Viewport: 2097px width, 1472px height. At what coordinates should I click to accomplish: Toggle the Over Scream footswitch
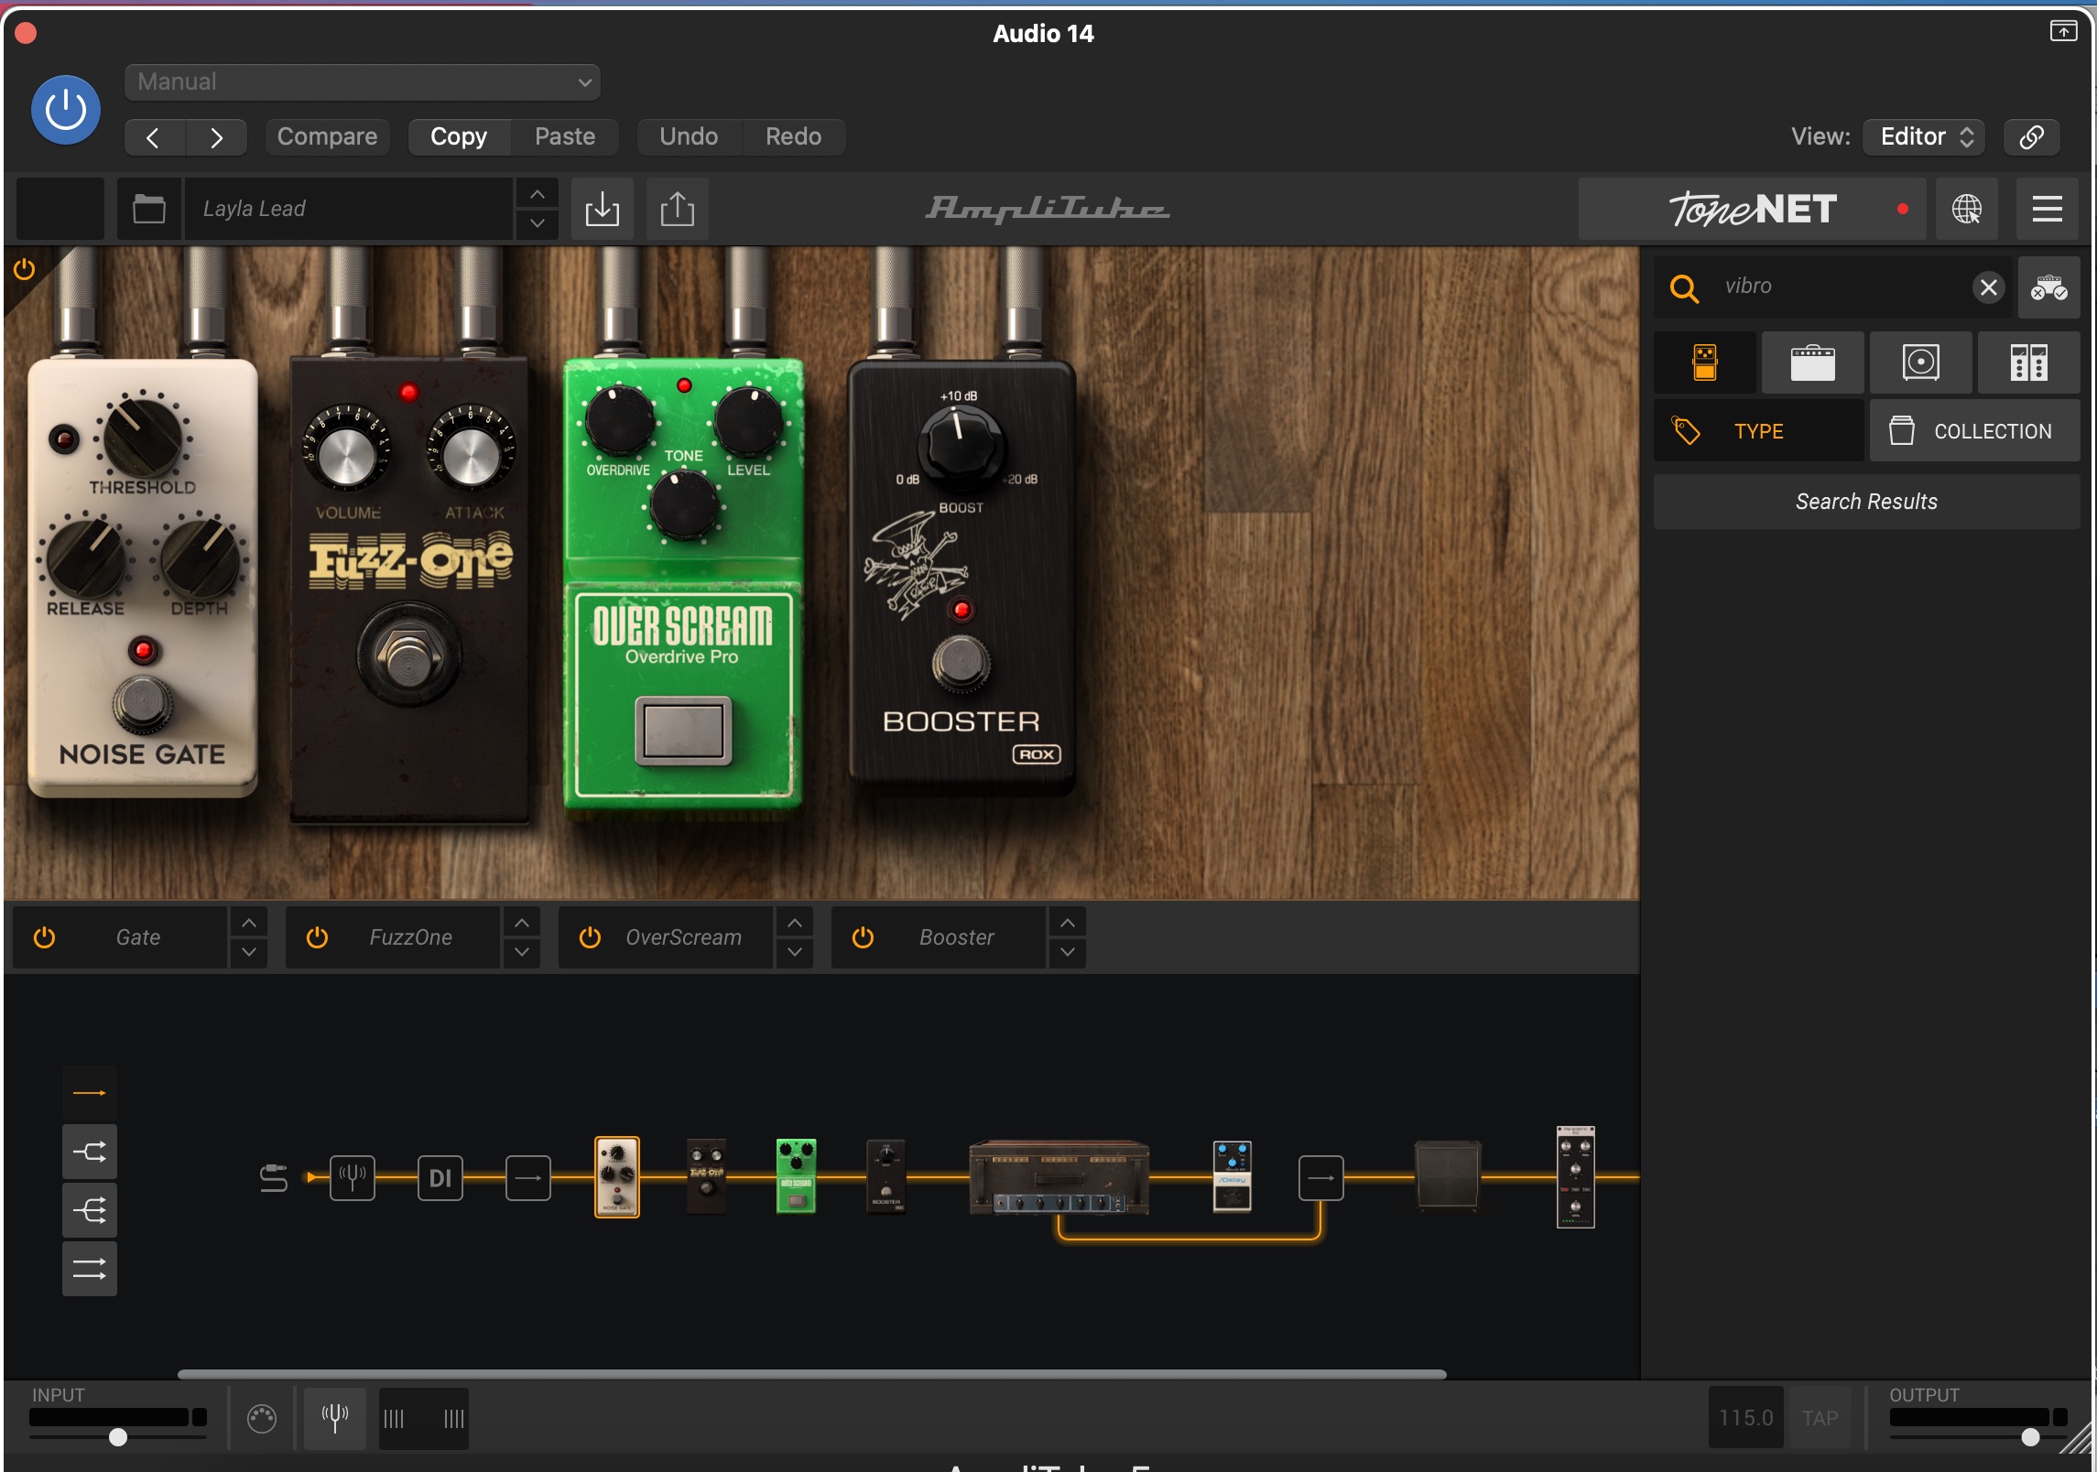point(684,731)
